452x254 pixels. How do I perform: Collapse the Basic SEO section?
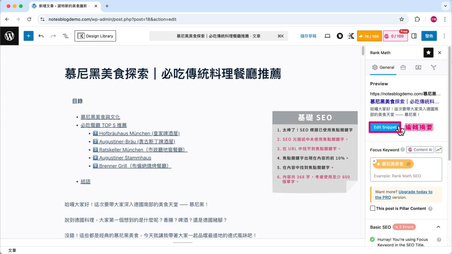(x=439, y=227)
